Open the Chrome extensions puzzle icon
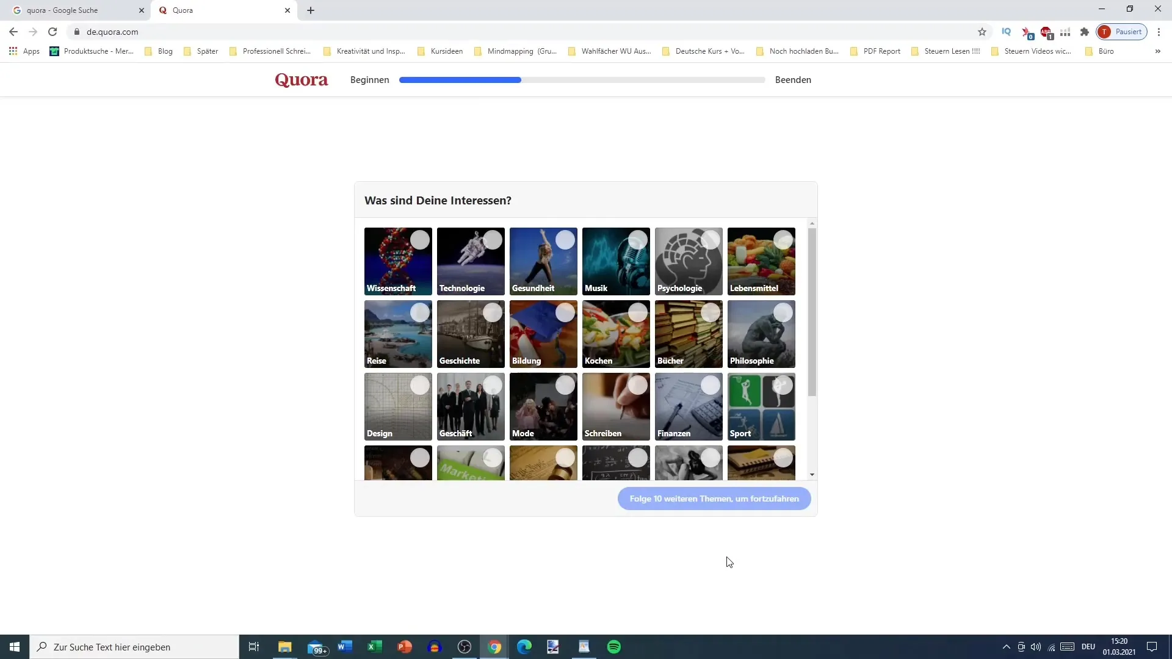 pyautogui.click(x=1084, y=32)
